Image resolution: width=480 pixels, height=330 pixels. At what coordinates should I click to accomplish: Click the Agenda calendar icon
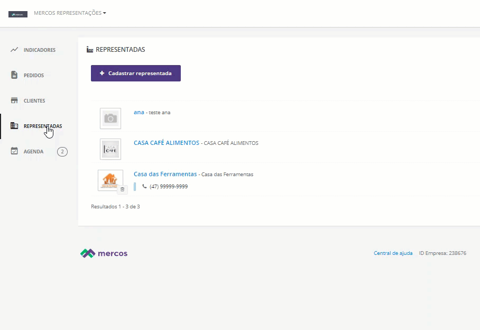tap(14, 151)
